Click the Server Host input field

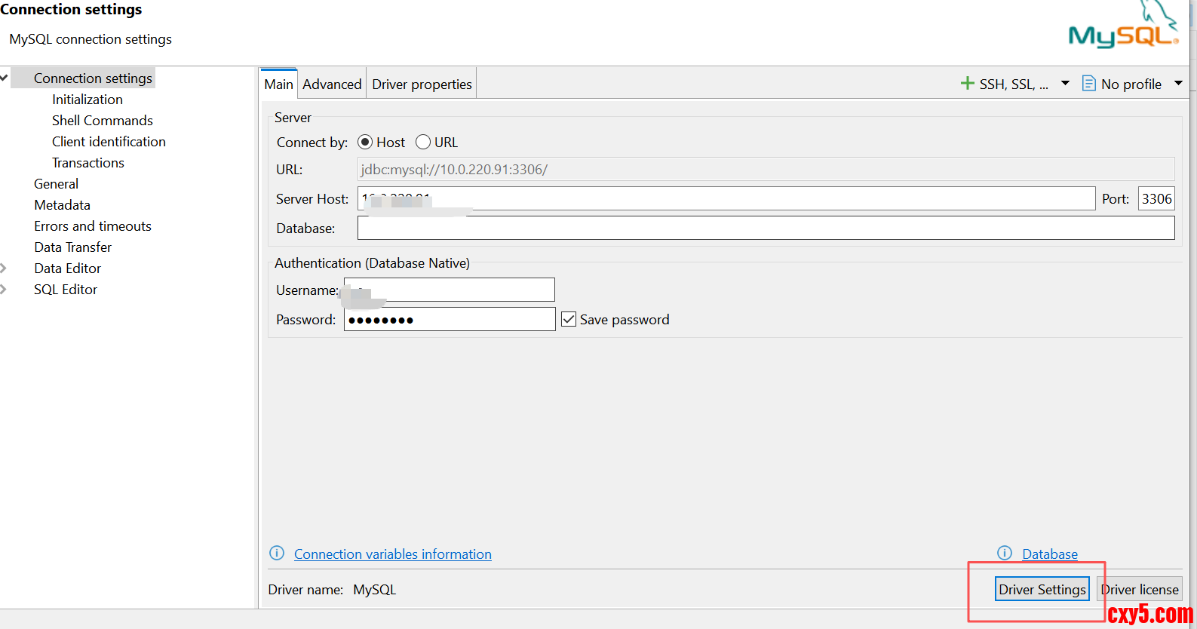click(726, 198)
